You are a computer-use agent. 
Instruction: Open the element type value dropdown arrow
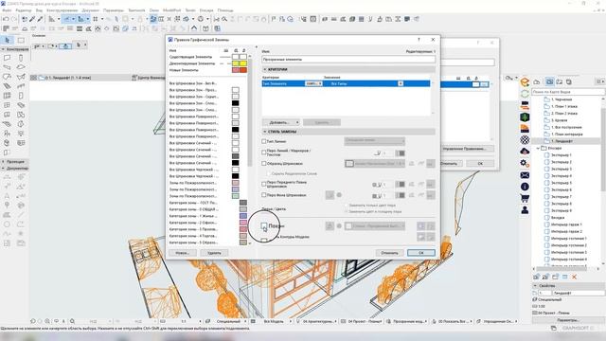pos(401,83)
